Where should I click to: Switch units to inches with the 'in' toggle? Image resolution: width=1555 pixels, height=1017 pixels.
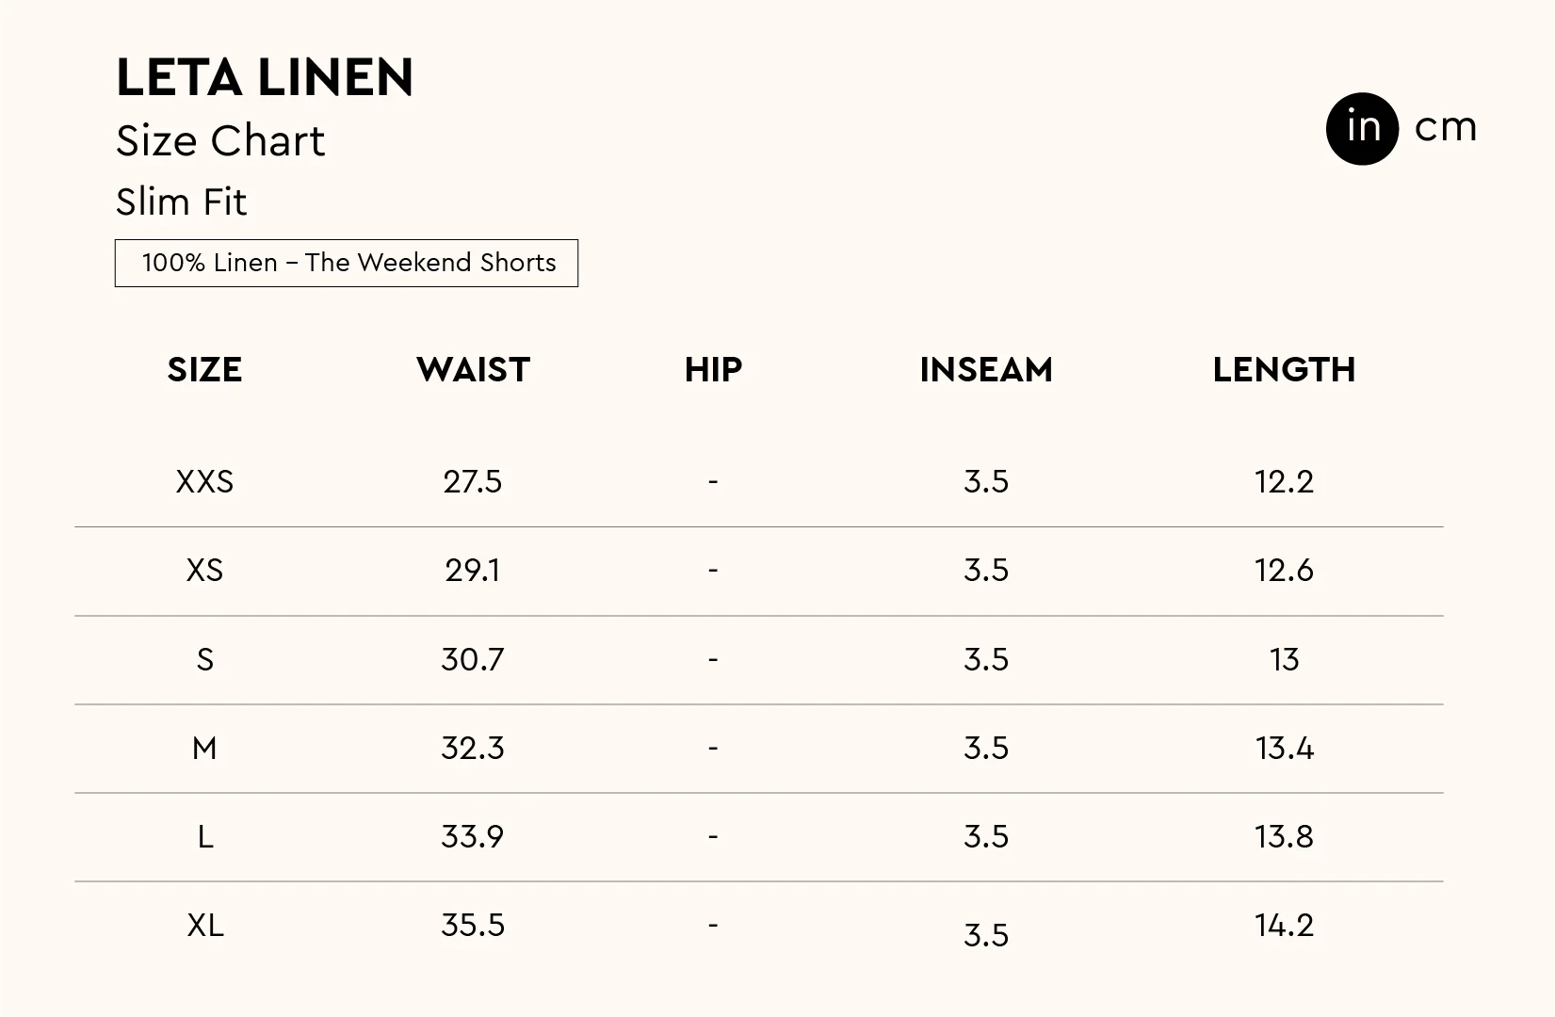click(1362, 128)
